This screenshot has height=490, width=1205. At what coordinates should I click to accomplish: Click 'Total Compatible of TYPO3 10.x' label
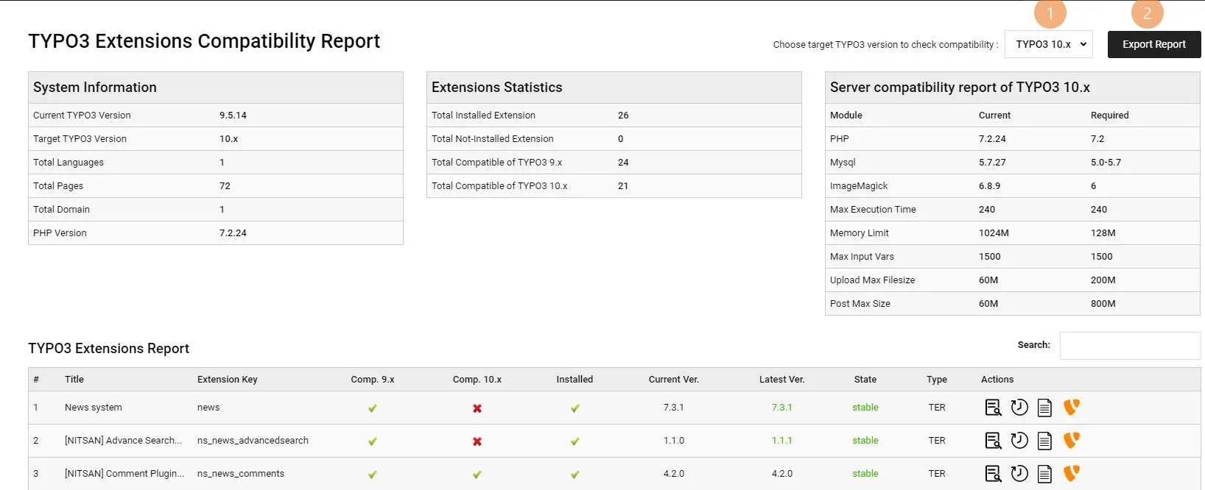coord(499,186)
